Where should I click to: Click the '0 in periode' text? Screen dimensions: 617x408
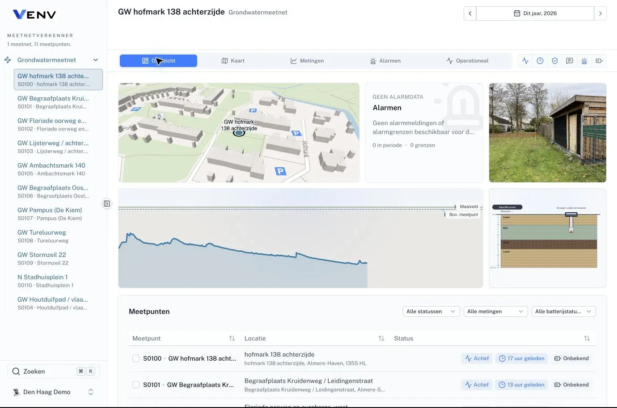[x=387, y=145]
